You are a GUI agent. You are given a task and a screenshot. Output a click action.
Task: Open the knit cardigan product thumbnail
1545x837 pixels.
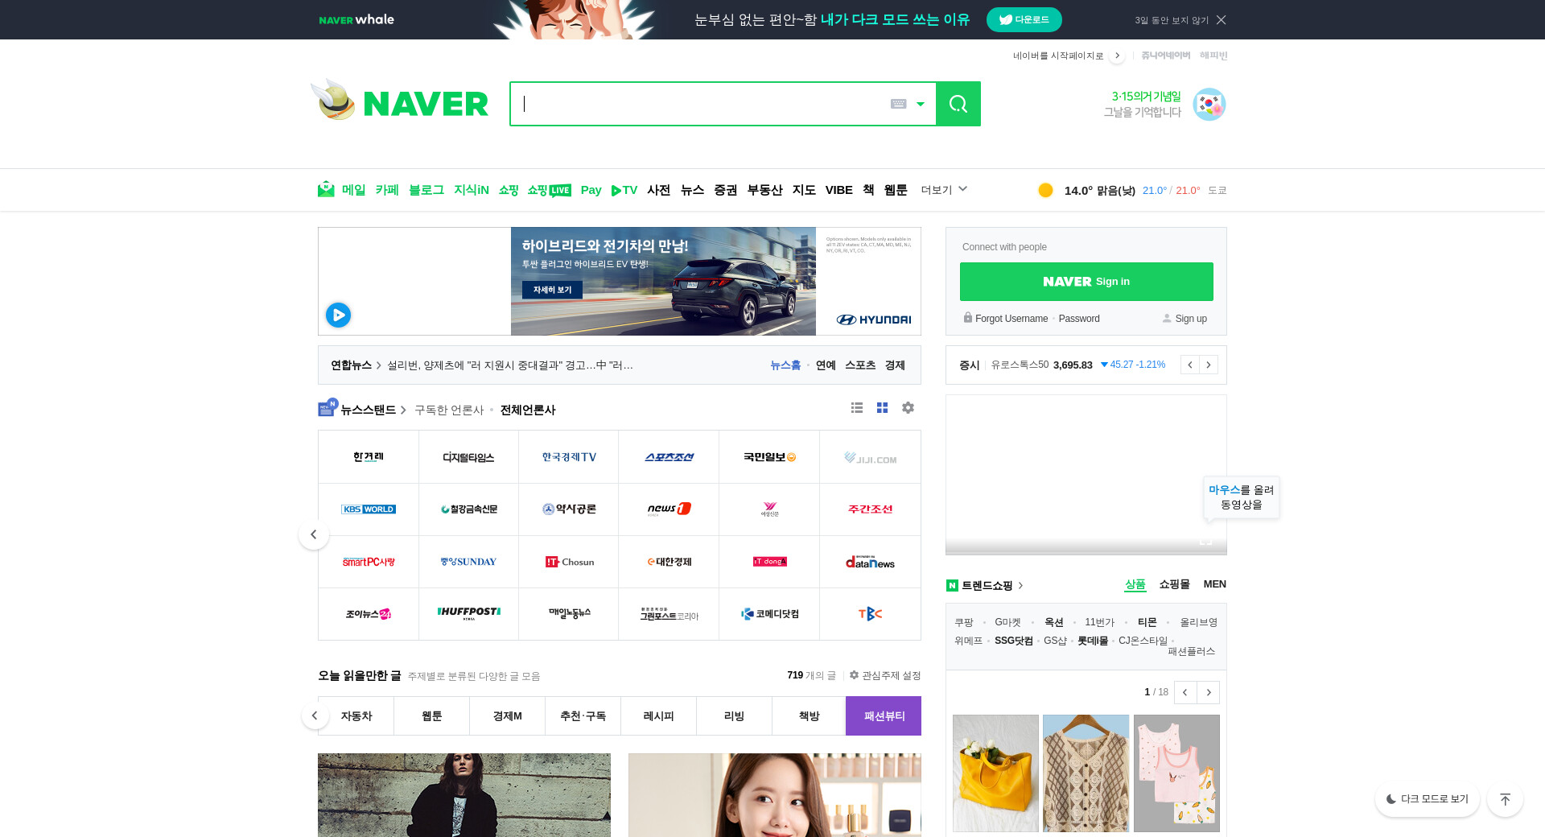(x=1086, y=773)
